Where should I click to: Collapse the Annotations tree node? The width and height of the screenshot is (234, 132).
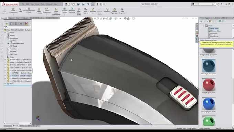point(5,38)
